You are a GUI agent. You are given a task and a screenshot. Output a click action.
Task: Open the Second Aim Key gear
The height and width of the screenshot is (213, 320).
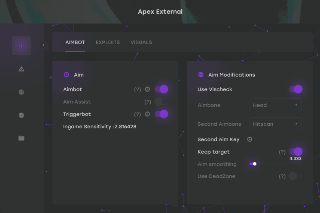click(250, 139)
